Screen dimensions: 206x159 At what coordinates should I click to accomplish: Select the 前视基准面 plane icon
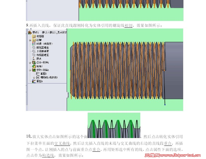pyautogui.click(x=34, y=48)
